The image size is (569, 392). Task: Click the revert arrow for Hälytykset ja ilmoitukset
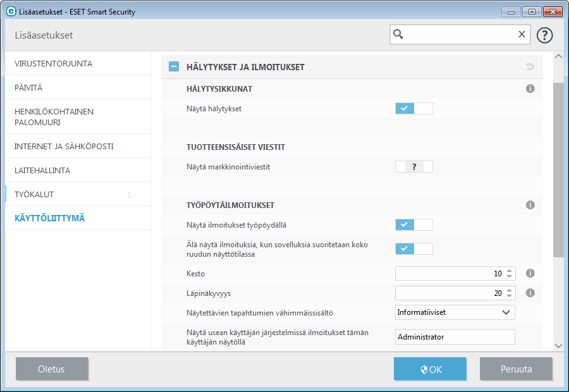point(530,66)
